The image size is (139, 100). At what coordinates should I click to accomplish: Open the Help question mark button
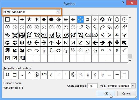(x=123, y=3)
